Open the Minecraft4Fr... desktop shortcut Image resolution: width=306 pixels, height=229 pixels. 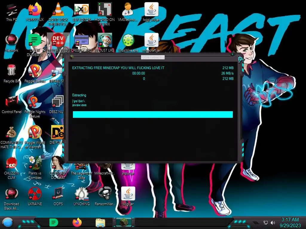click(105, 169)
